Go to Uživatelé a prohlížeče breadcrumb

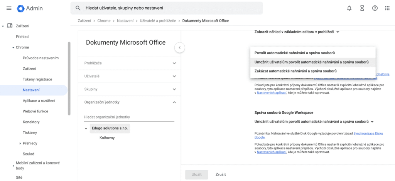tap(159, 21)
